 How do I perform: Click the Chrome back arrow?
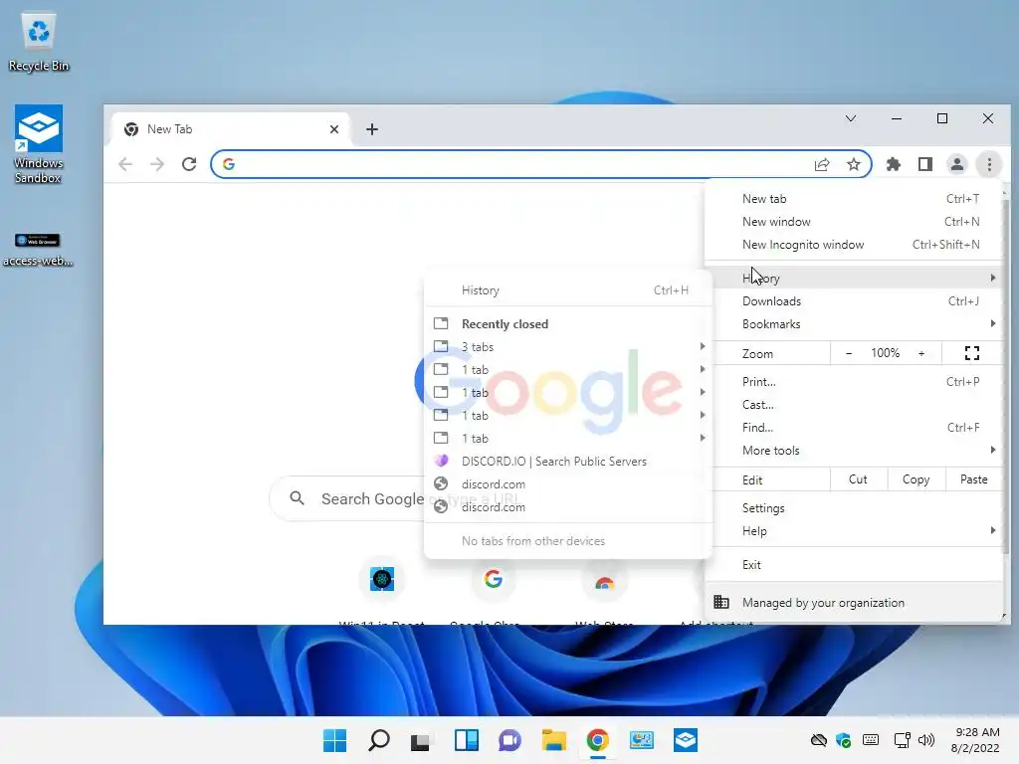pos(125,164)
